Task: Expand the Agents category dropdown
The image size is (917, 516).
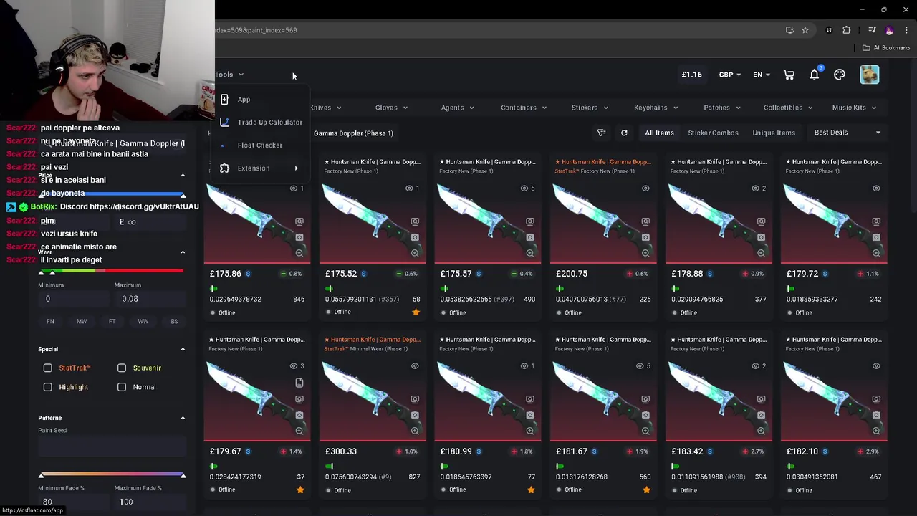Action: click(x=457, y=107)
